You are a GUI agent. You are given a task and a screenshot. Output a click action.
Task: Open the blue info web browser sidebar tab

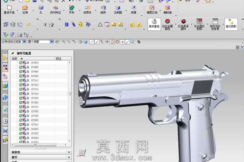[5, 98]
